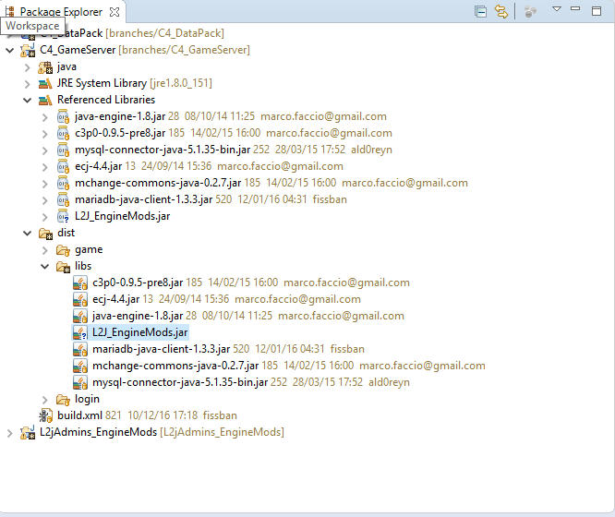Viewport: 615px width, 517px height.
Task: Expand mysql-connector-java jar under Referenced Libraries
Action: pos(44,150)
